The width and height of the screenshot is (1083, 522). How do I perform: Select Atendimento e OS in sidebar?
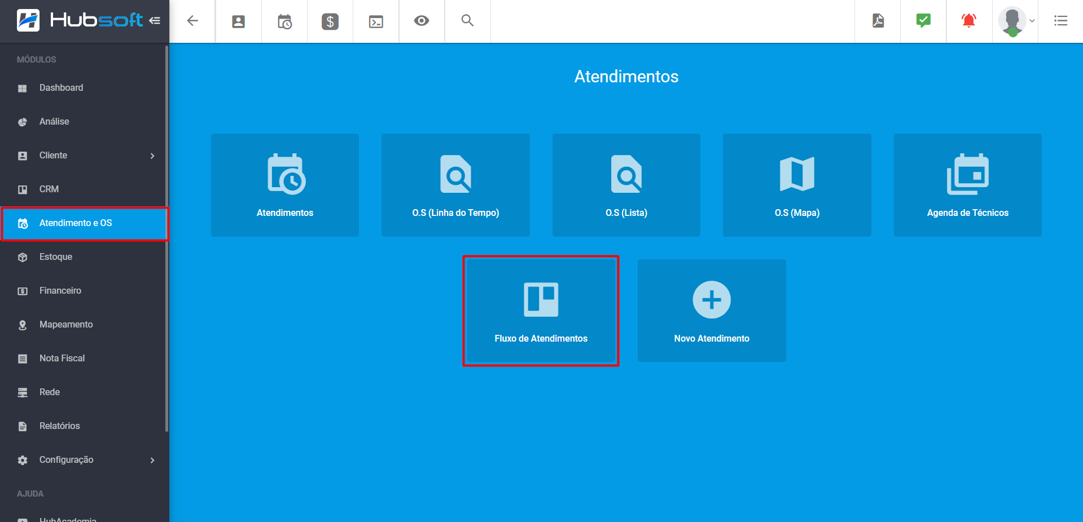(x=85, y=223)
